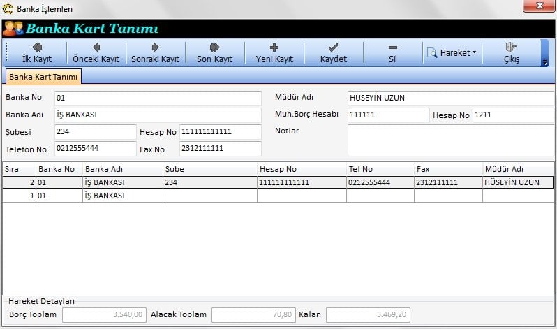Save the record using Kaydet
557x329 pixels.
[333, 53]
